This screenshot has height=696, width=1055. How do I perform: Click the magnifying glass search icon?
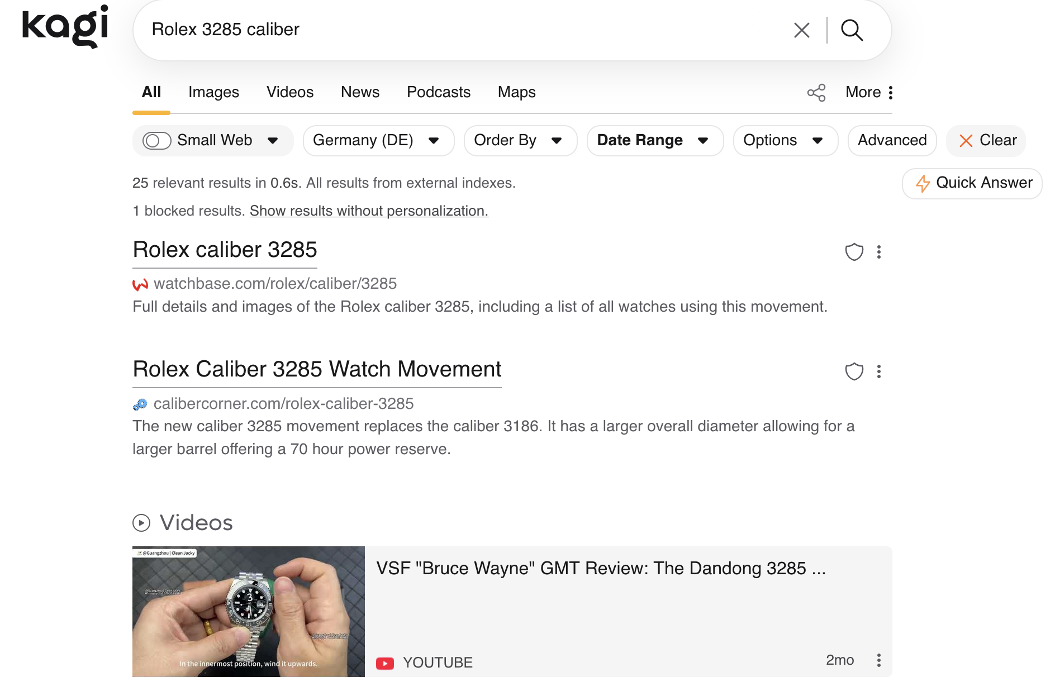[x=852, y=30]
